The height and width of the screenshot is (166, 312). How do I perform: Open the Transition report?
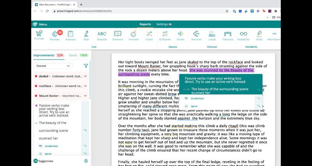click(228, 36)
